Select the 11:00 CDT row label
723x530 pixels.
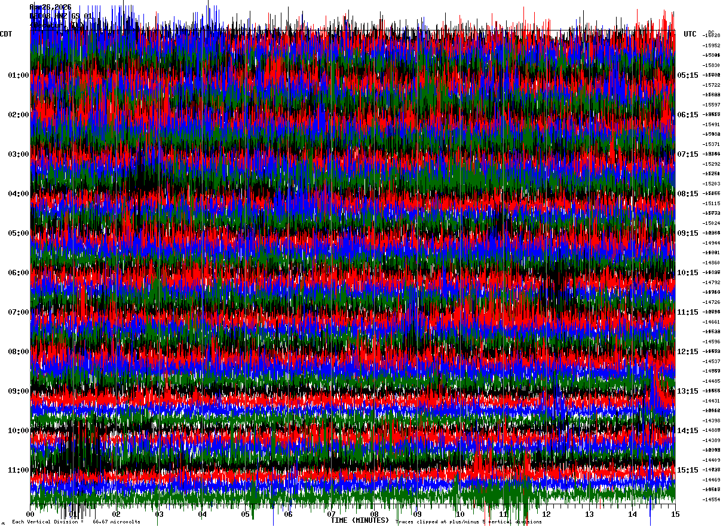coord(19,470)
